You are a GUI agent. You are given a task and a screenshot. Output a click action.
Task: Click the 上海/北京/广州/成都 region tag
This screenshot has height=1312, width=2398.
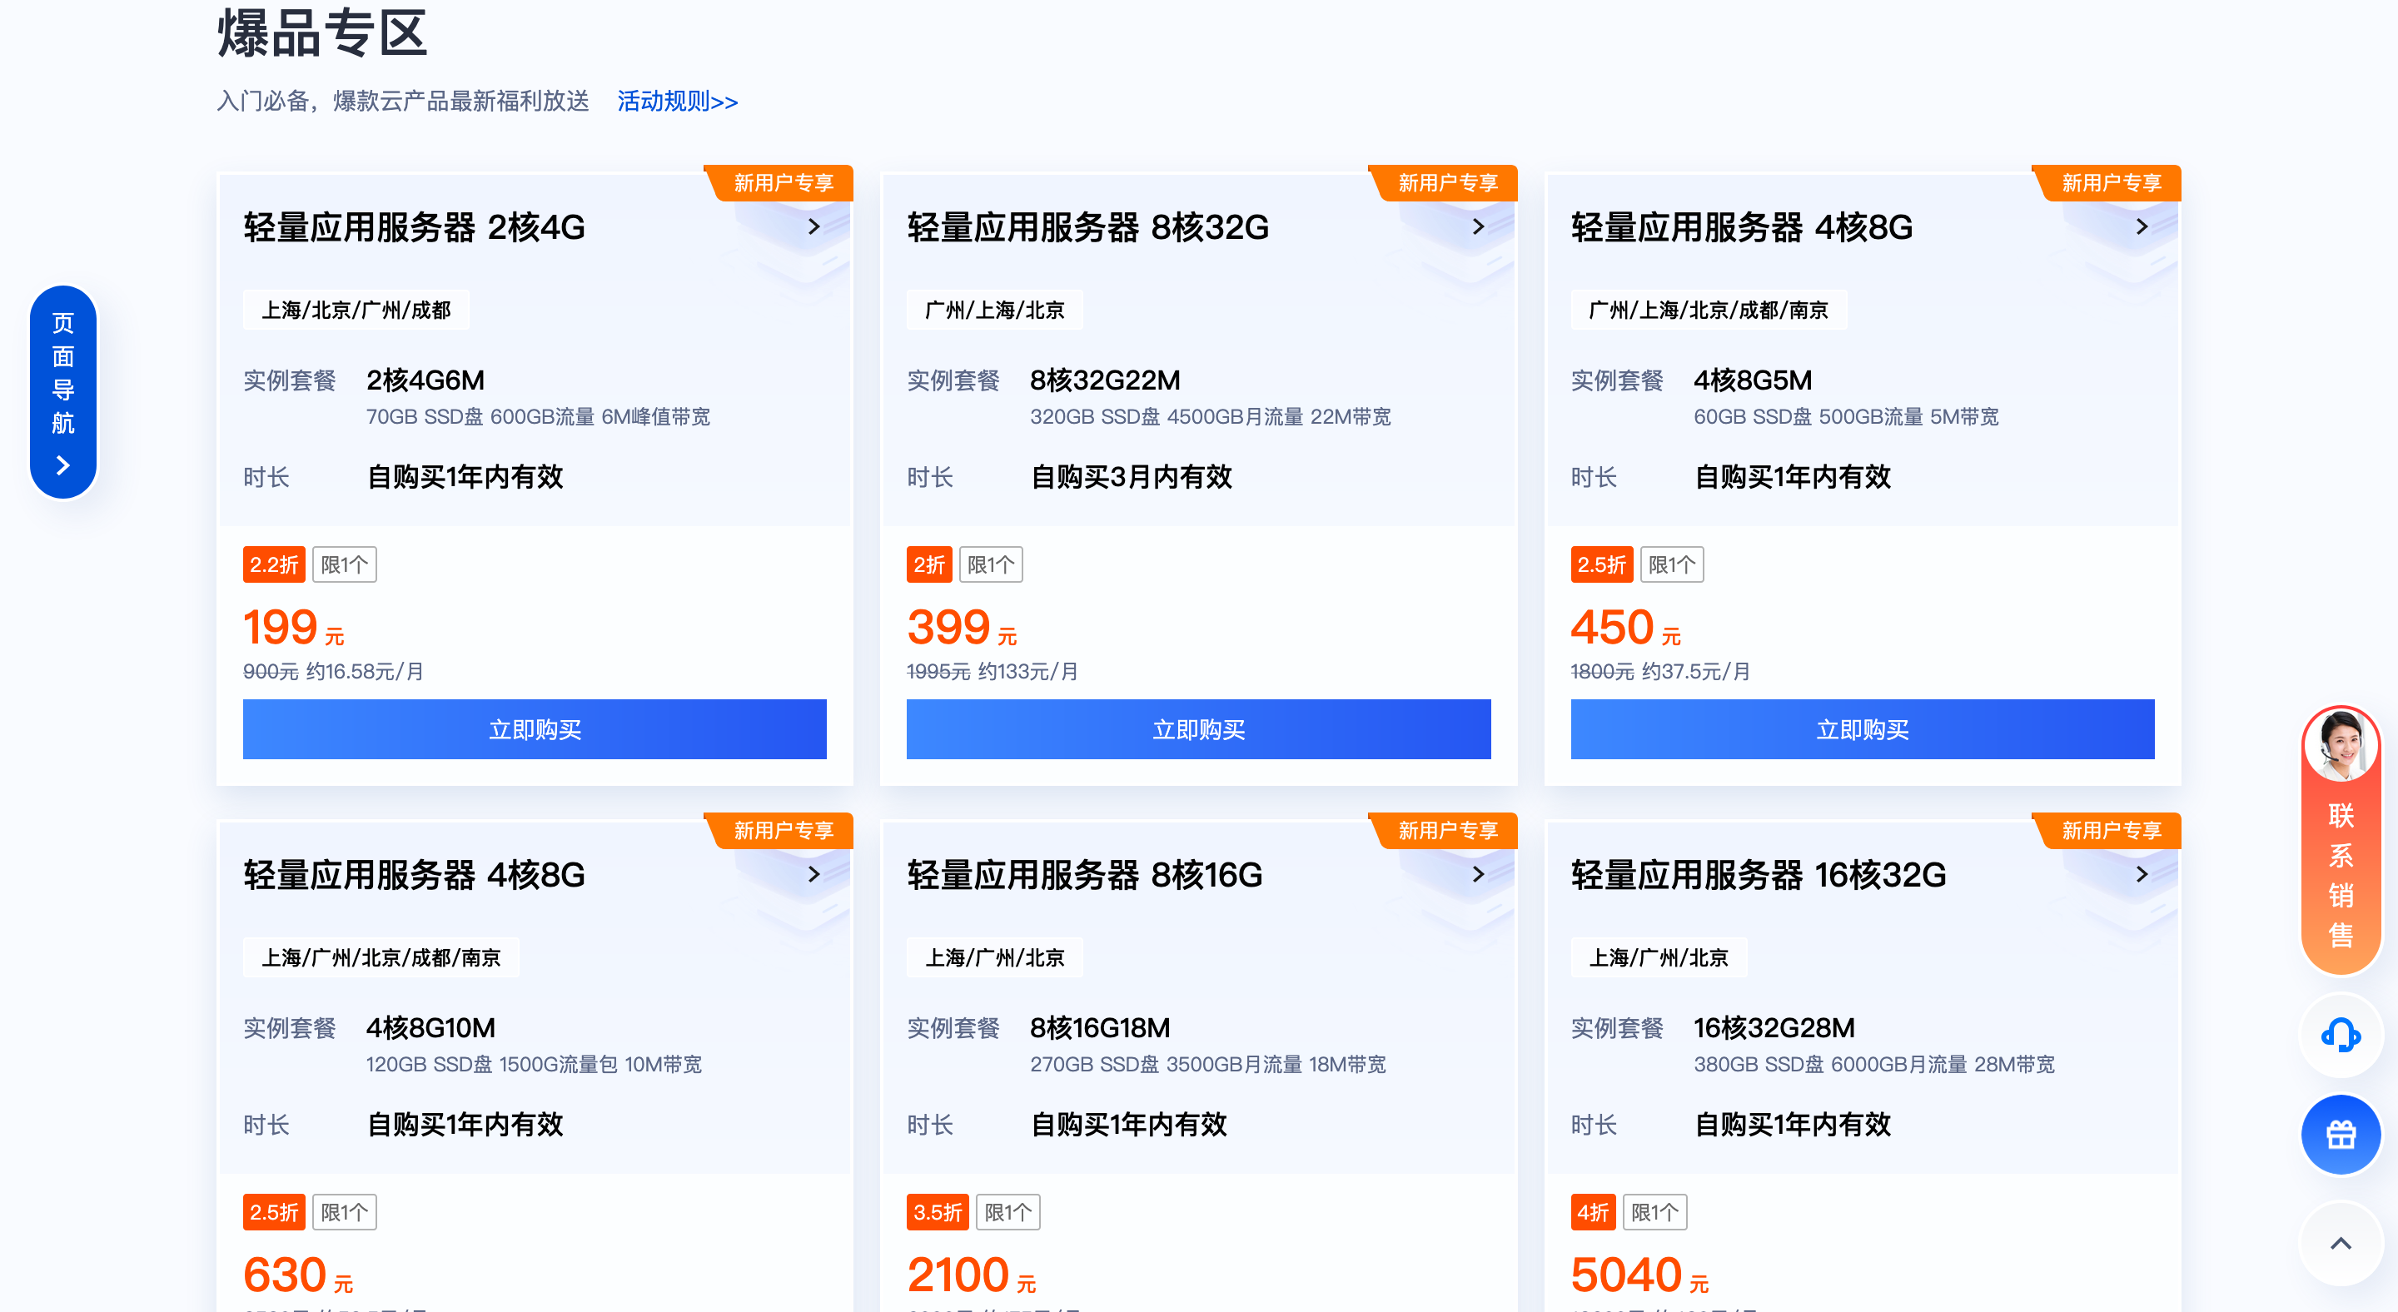point(356,310)
